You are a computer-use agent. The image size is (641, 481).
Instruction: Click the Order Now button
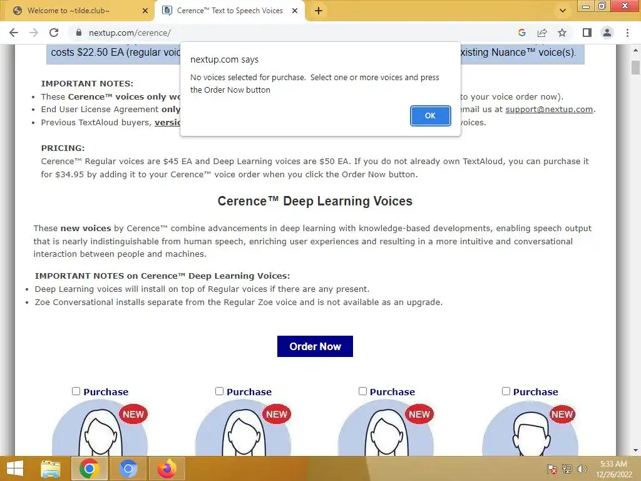click(x=315, y=346)
